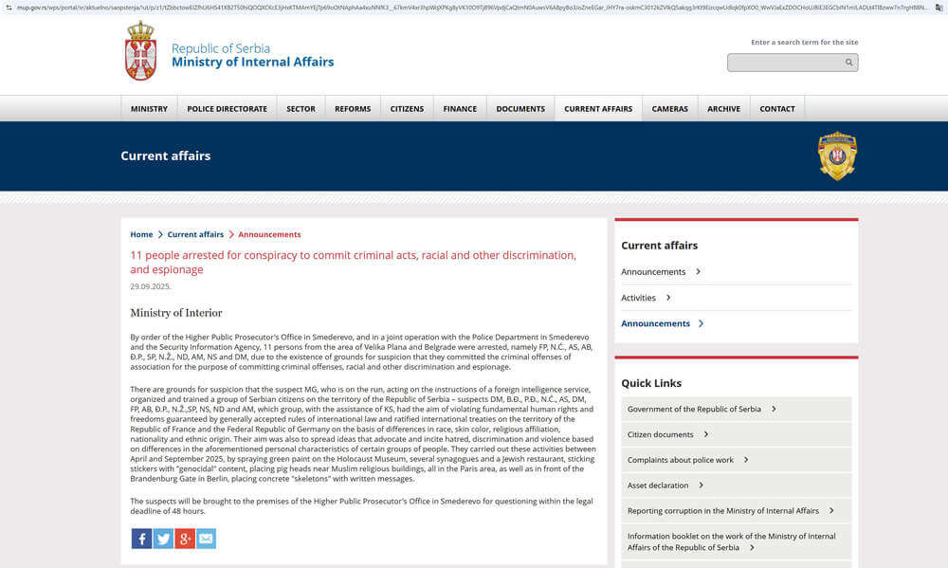Click chevron beside Reporting corruption link
This screenshot has width=948, height=568.
831,510
